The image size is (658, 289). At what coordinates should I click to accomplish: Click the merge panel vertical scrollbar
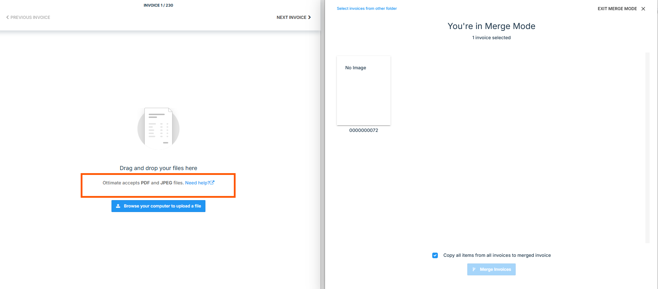[x=647, y=148]
